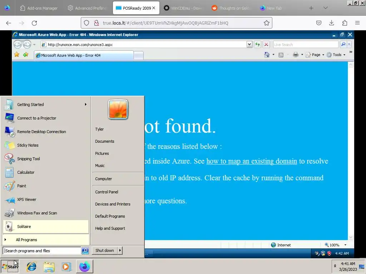366x274 pixels.
Task: Bookmark page with Firefox star icon
Action: [x=267, y=23]
